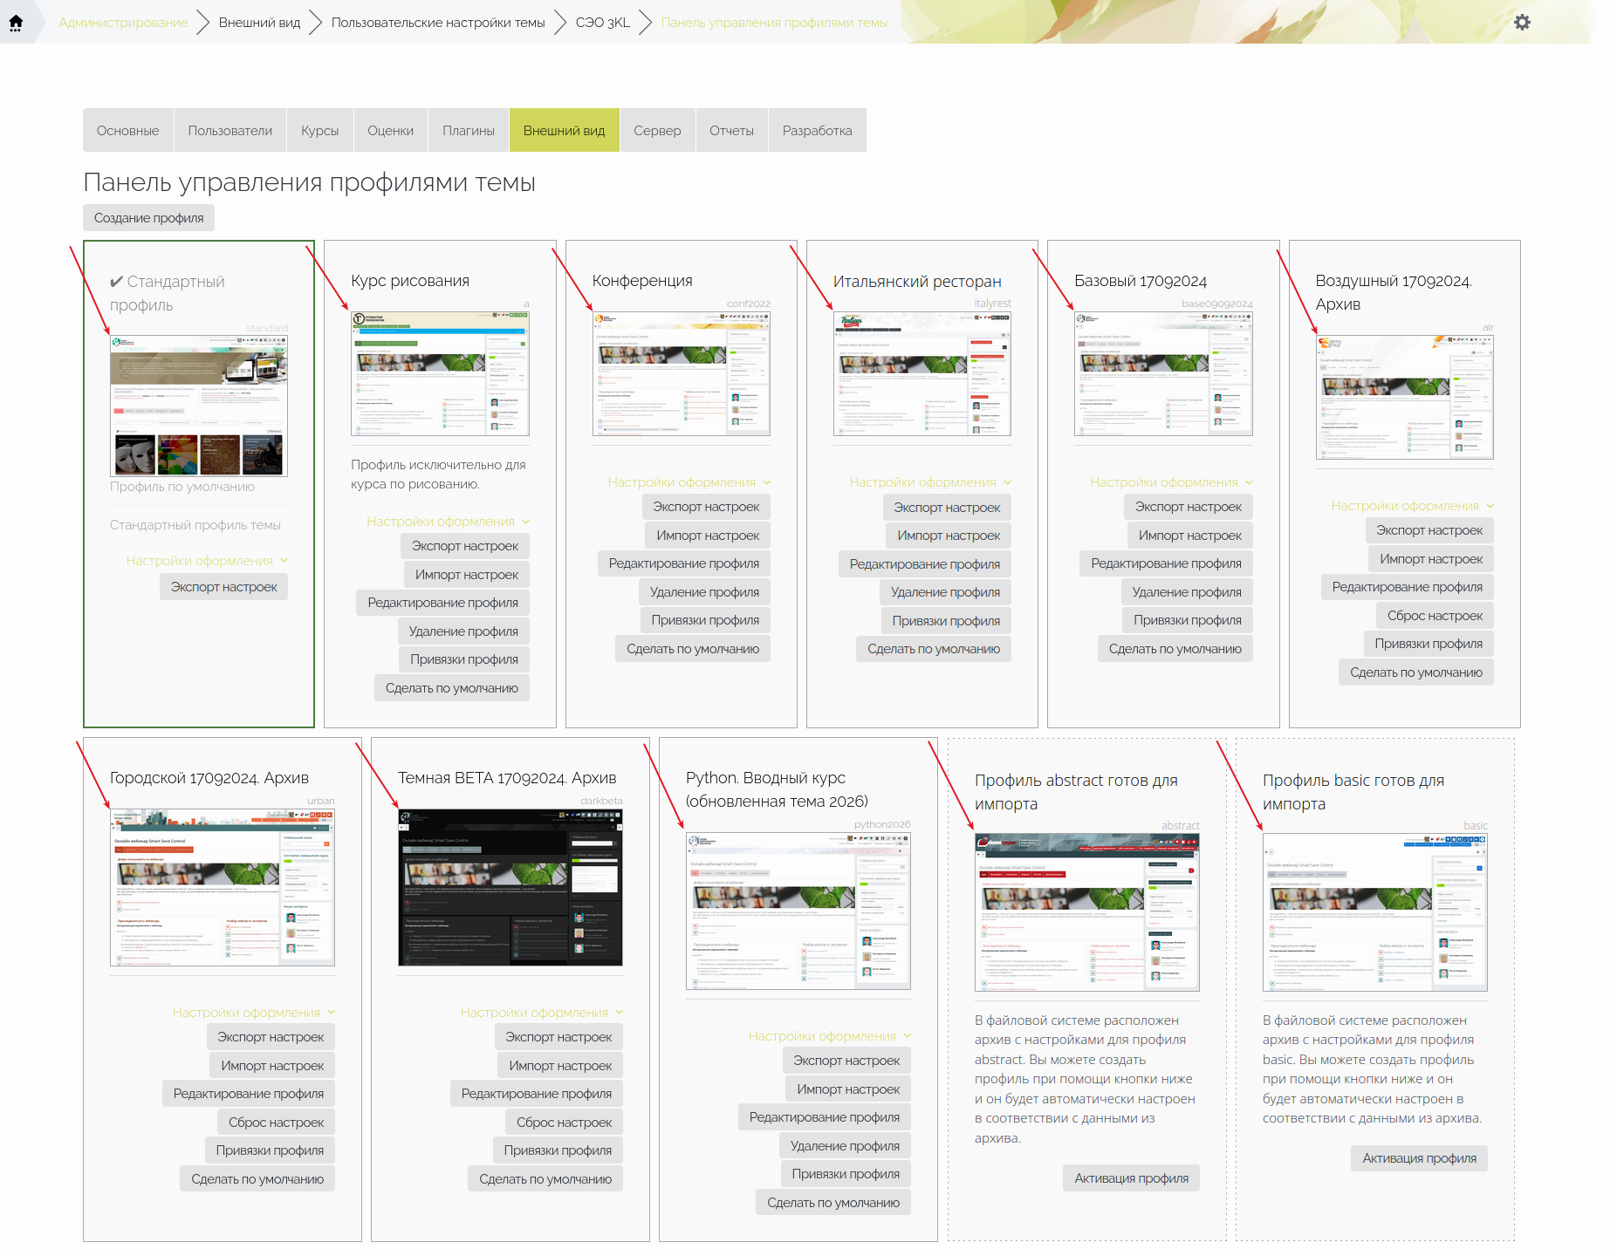Click checkmark icon beside Стандартный профиль

pyautogui.click(x=116, y=282)
